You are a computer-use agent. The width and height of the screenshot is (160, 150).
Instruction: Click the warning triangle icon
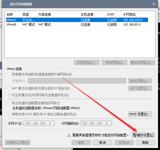click(69, 135)
